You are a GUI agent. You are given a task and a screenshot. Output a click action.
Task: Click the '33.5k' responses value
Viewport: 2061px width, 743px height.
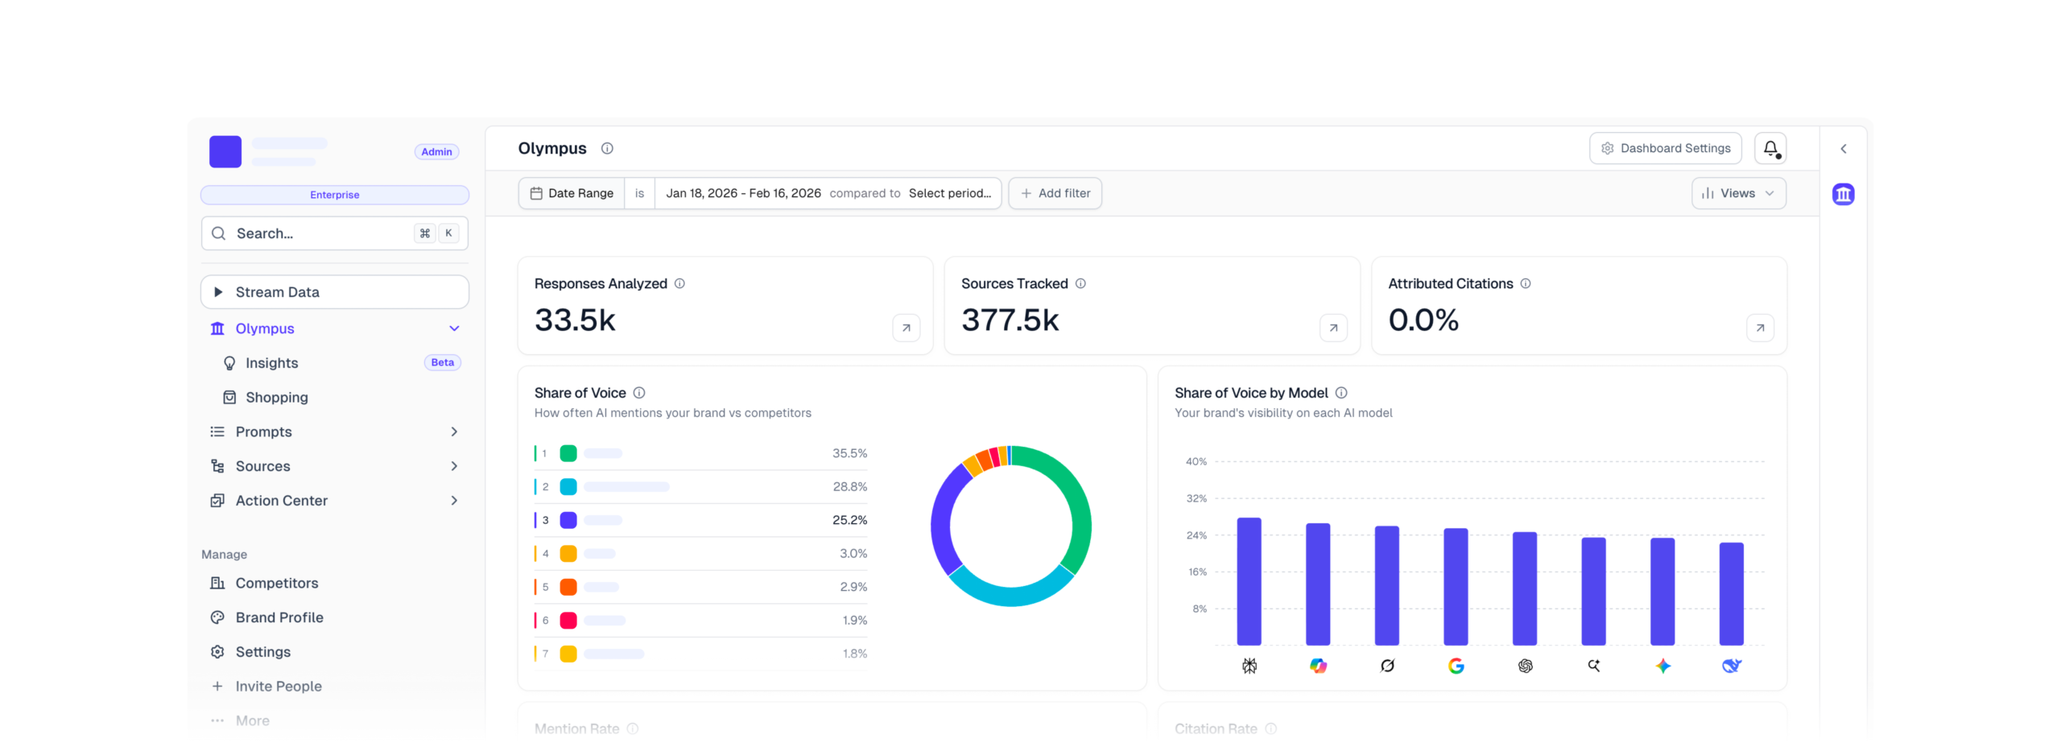point(575,320)
